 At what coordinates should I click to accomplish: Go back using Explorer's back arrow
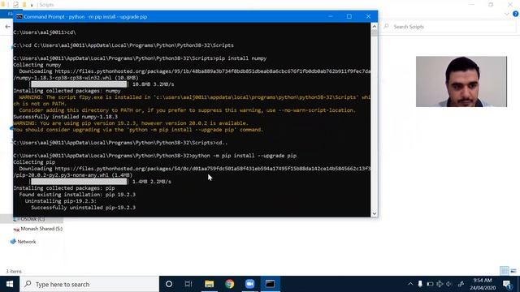(x=7, y=27)
